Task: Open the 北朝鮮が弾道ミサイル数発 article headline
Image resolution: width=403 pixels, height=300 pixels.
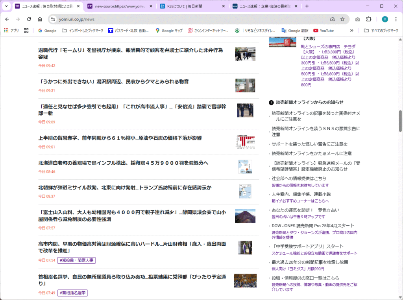Action: pos(125,188)
